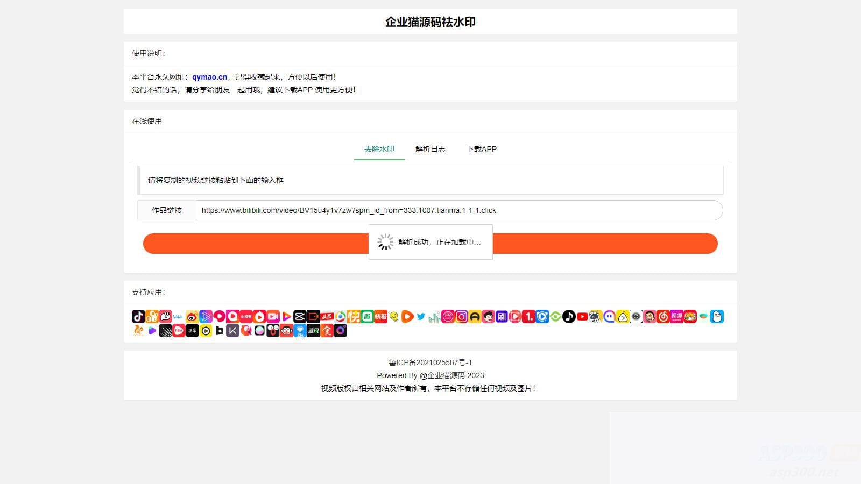Image resolution: width=861 pixels, height=484 pixels.
Task: Select the UC Browser squirrel icon
Action: [x=139, y=330]
